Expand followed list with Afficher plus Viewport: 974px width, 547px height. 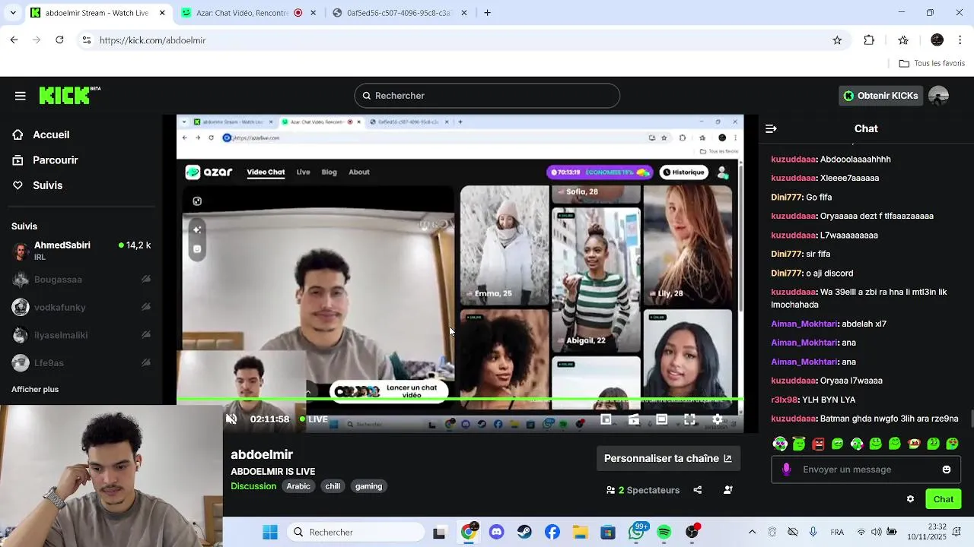(x=35, y=389)
